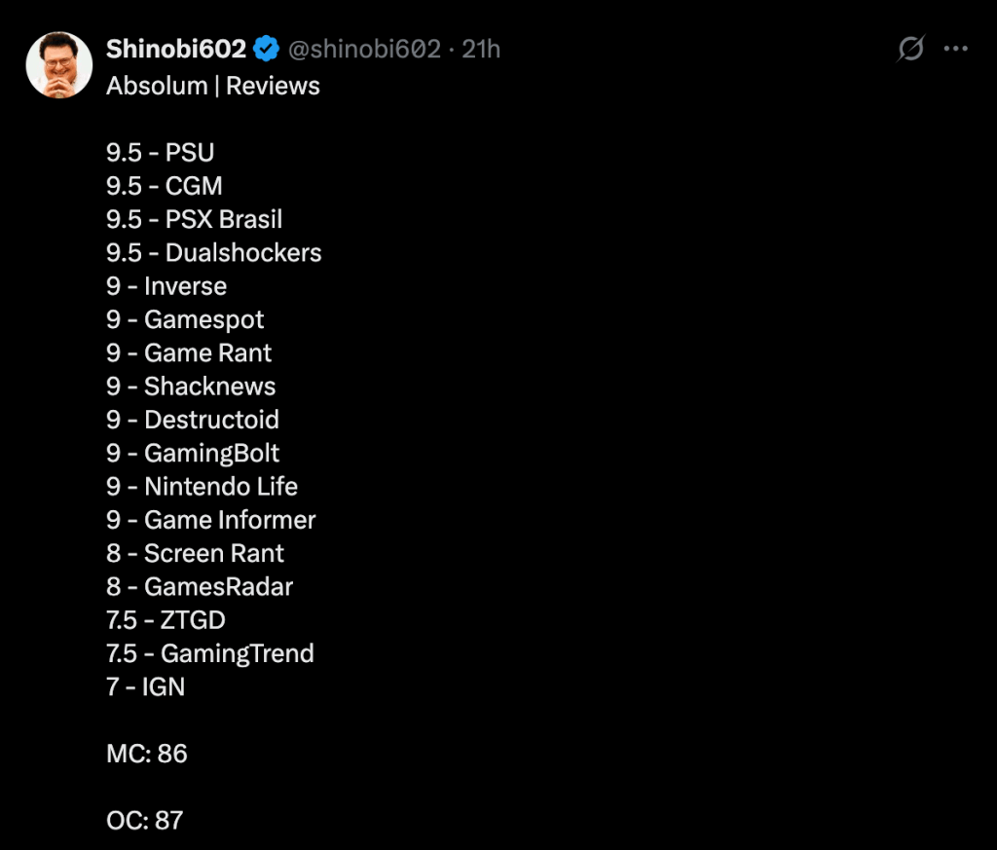Open the three-dot More options menu
This screenshot has height=850, width=997.
(957, 49)
